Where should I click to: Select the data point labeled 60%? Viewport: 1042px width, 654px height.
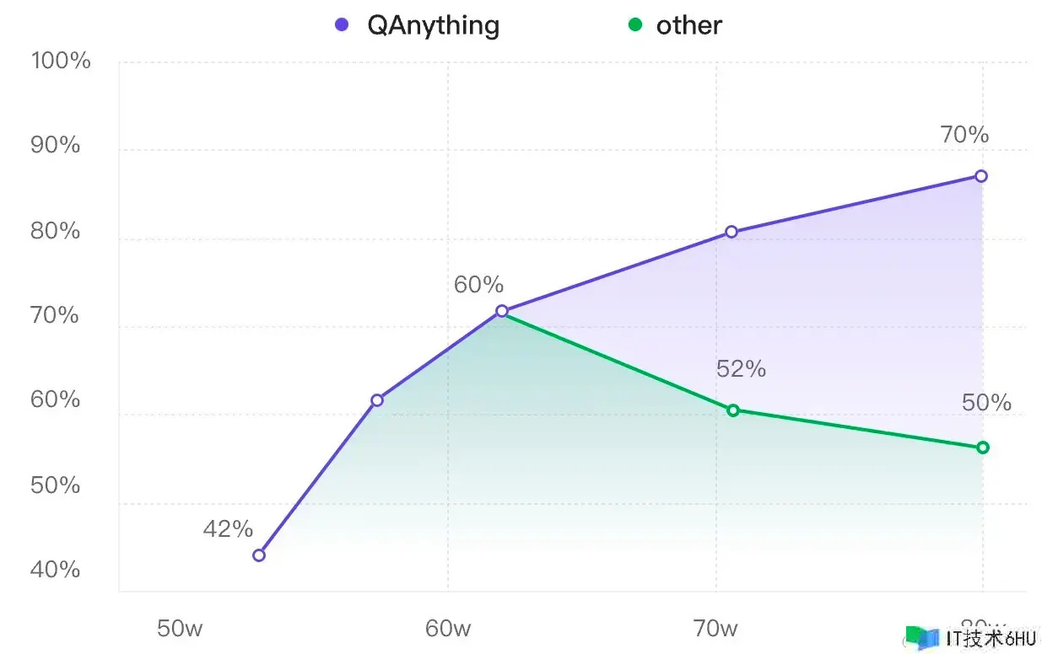click(502, 311)
